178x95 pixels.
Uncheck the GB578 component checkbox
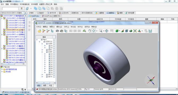47,75
